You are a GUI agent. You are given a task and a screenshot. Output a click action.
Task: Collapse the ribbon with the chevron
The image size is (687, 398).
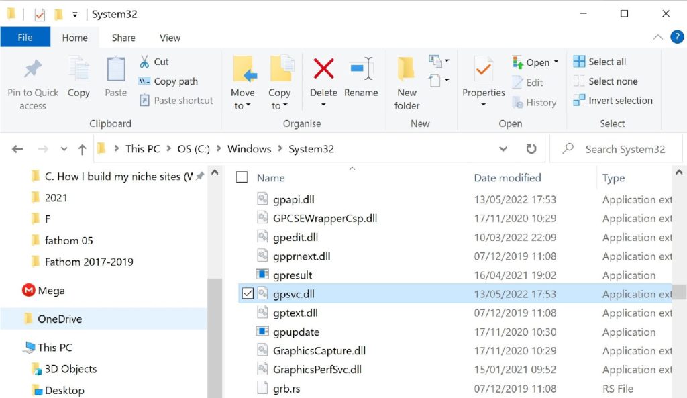pos(657,38)
